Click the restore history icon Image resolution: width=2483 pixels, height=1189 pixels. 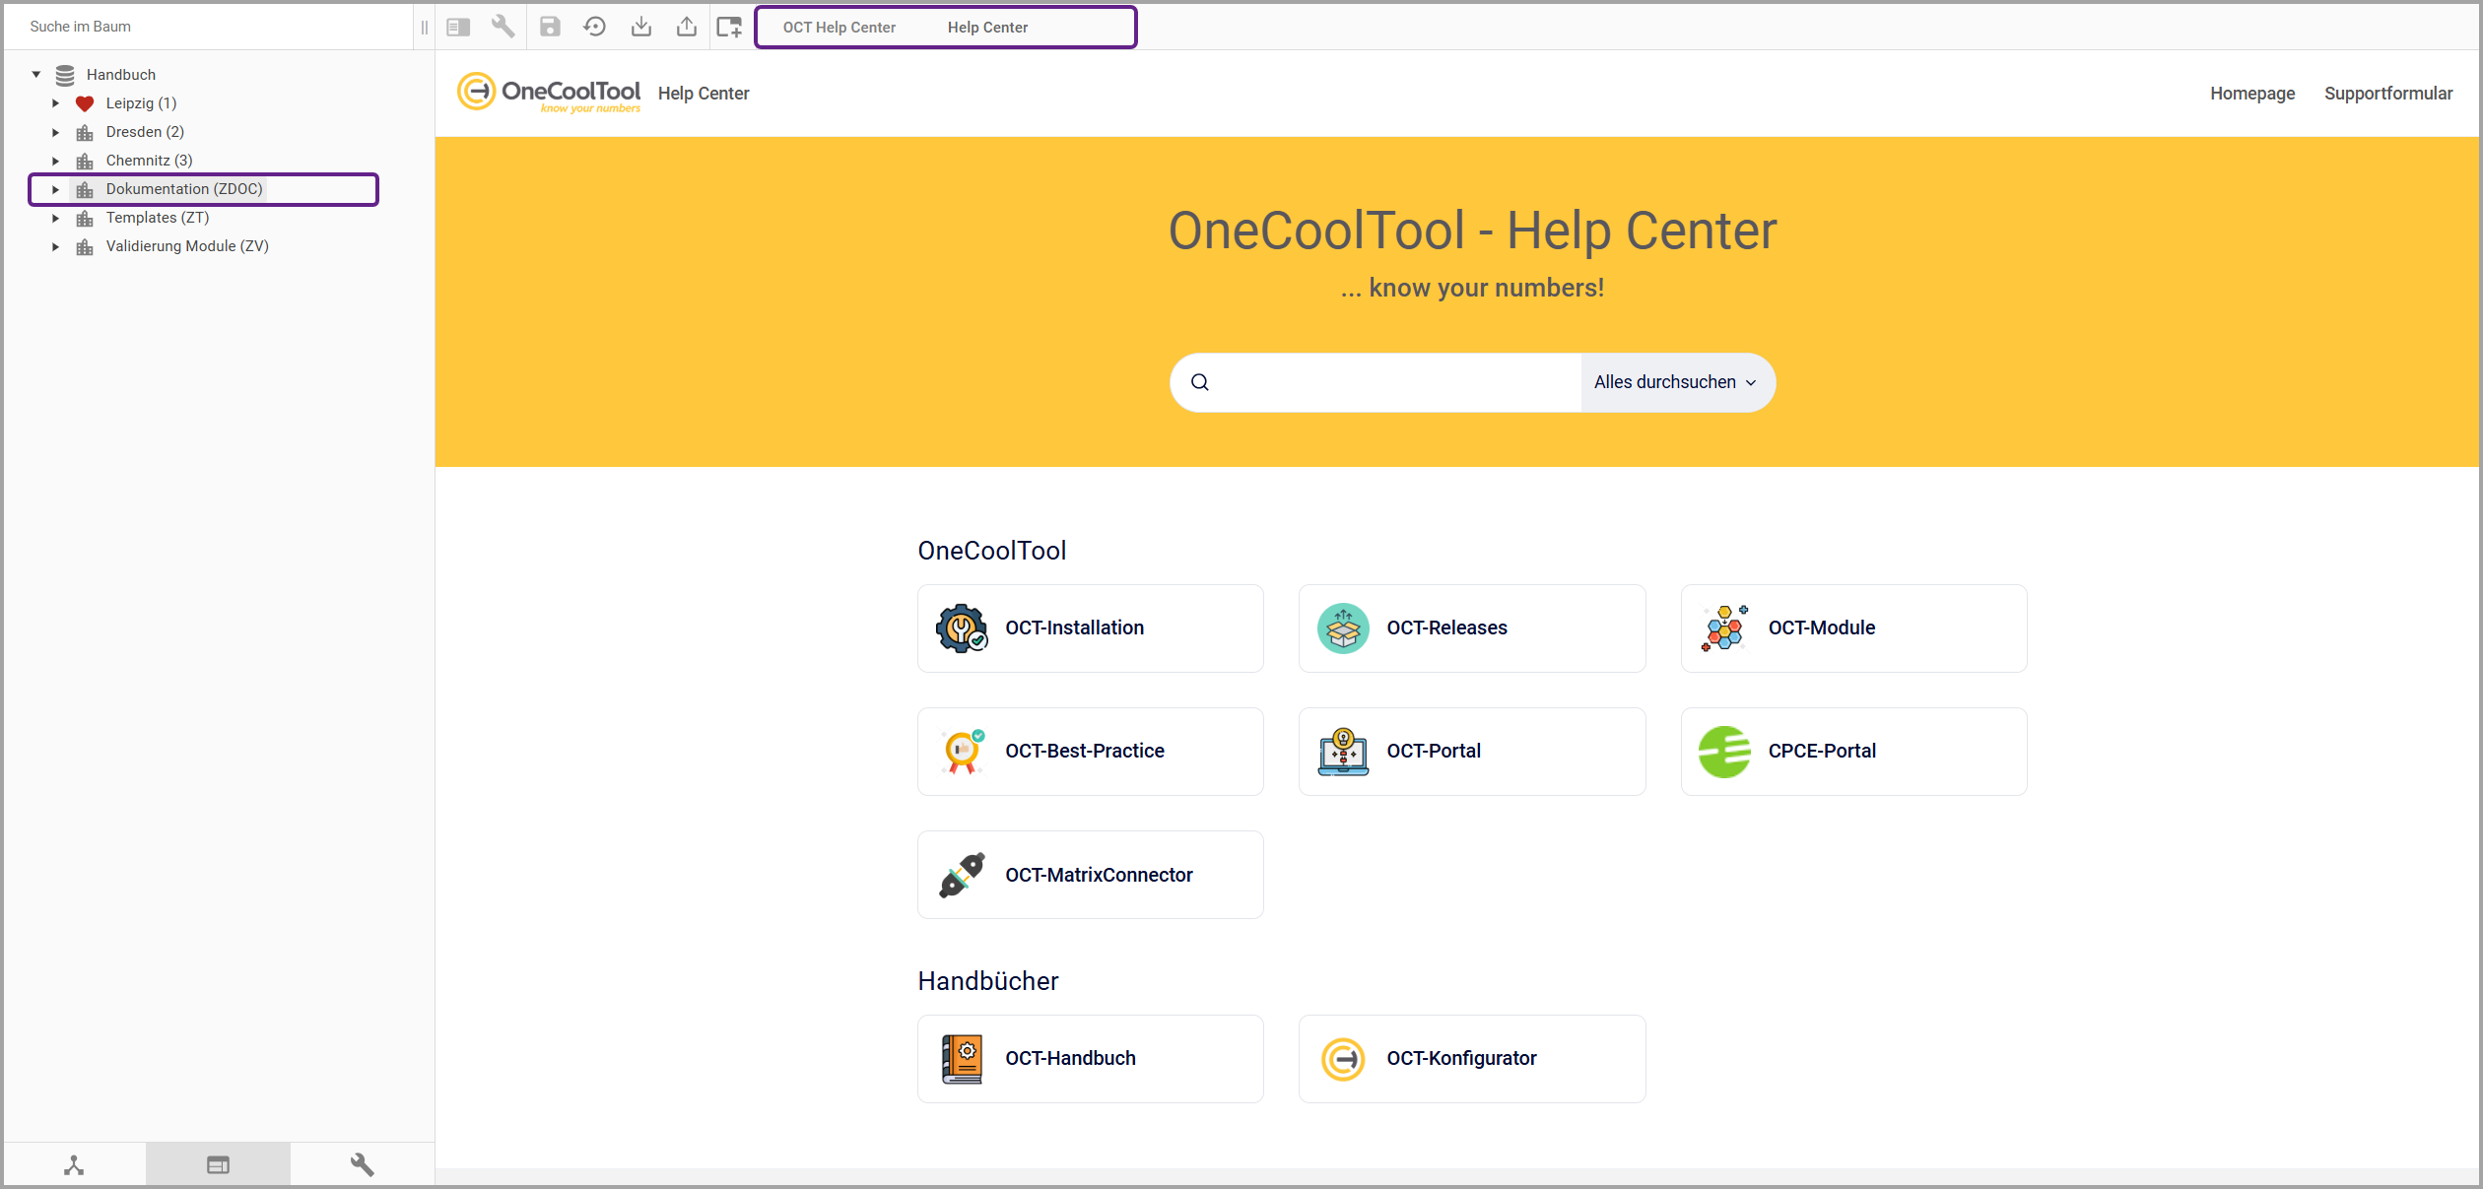coord(594,27)
